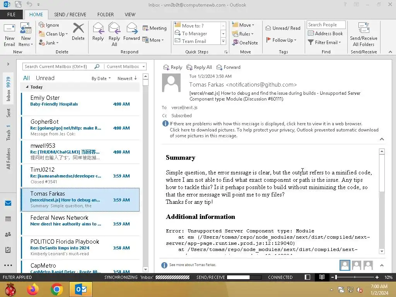This screenshot has width=396, height=297.
Task: Delete the selected message
Action: point(78,32)
